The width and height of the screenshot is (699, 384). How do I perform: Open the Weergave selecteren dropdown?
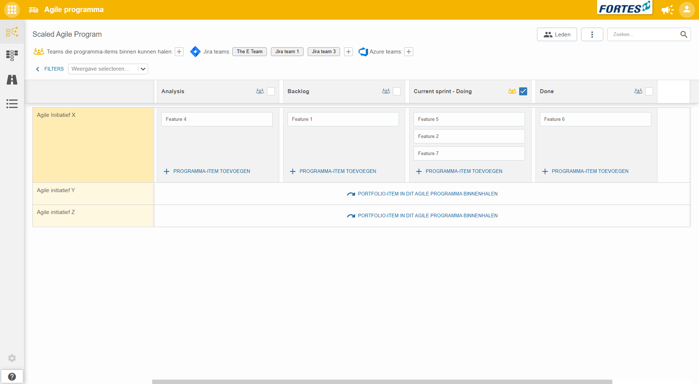click(x=108, y=69)
